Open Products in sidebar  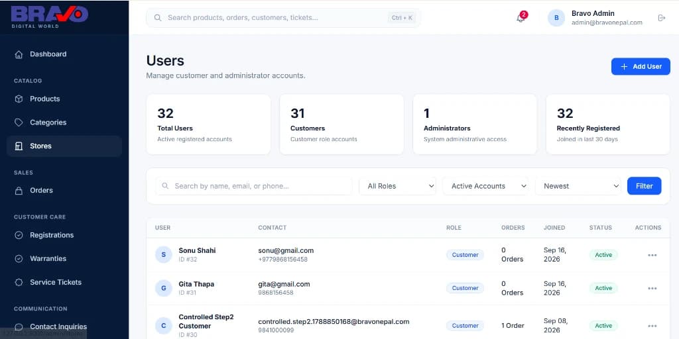tap(64, 99)
